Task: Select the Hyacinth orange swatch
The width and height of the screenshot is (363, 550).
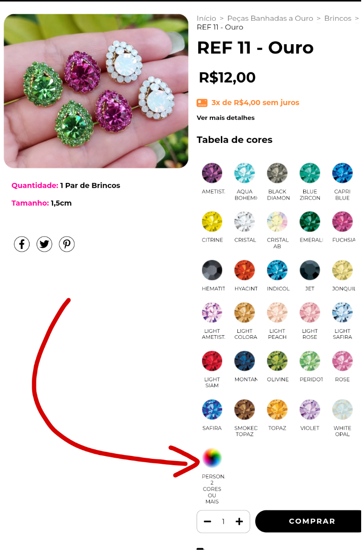Action: [x=245, y=270]
